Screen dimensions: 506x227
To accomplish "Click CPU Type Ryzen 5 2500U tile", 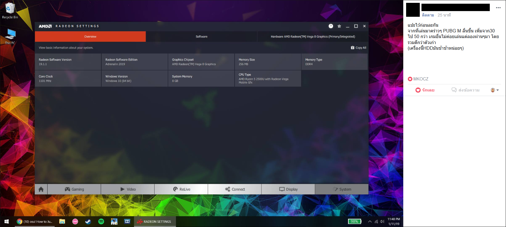I will 268,78.
